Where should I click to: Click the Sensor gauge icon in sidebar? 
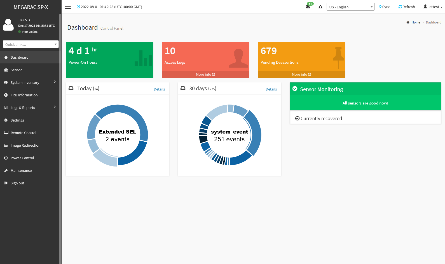click(x=6, y=70)
